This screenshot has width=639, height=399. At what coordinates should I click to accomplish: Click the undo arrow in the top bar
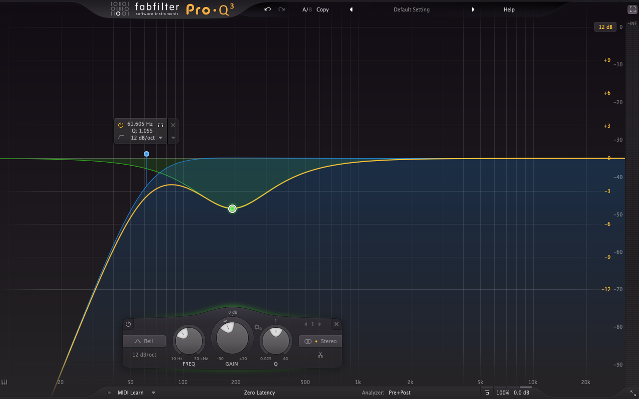point(268,9)
